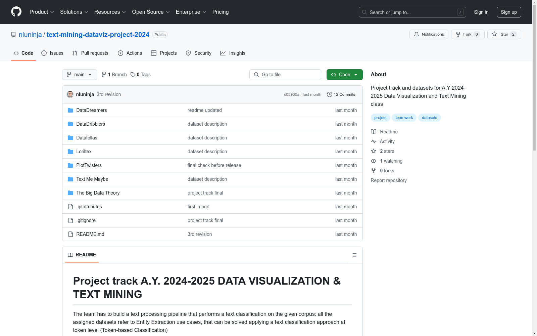This screenshot has height=336, width=537.
Task: Click the pulse icon beside Activity
Action: tap(374, 141)
